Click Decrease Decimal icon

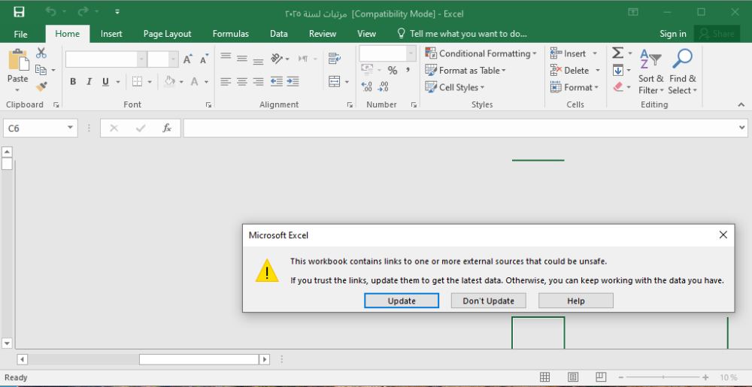[x=384, y=86]
